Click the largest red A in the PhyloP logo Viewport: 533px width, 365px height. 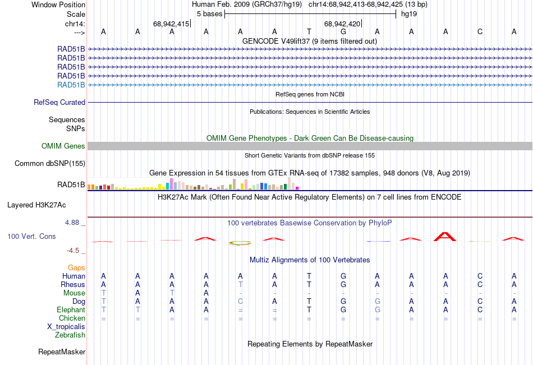pos(444,237)
